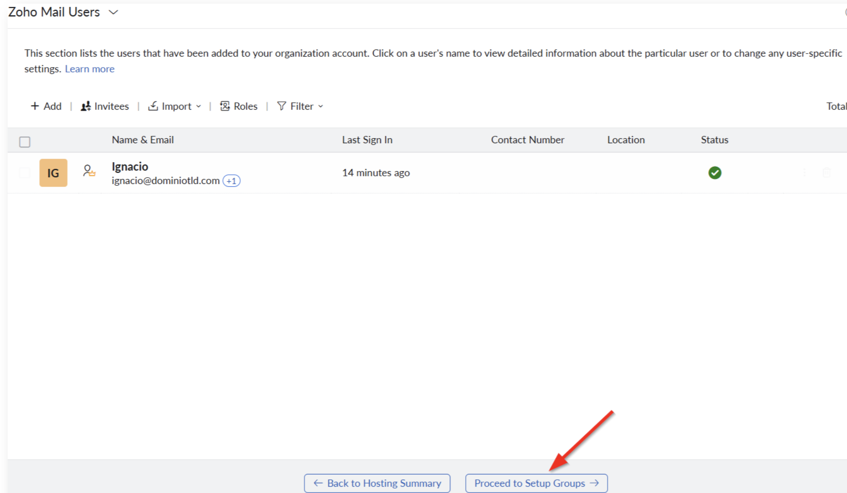The image size is (847, 493).
Task: Click the funnel Filter icon
Action: 282,106
